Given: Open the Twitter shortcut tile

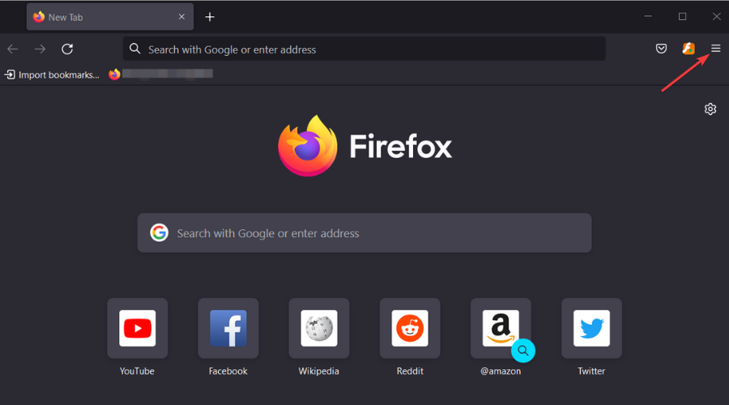Looking at the screenshot, I should click(x=591, y=328).
